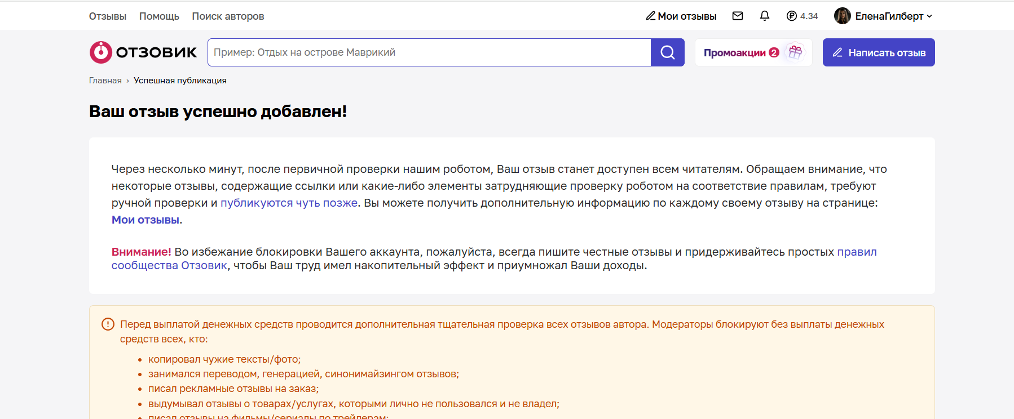This screenshot has width=1014, height=419.
Task: Open the bold Мои отзывы link in text
Action: (146, 220)
